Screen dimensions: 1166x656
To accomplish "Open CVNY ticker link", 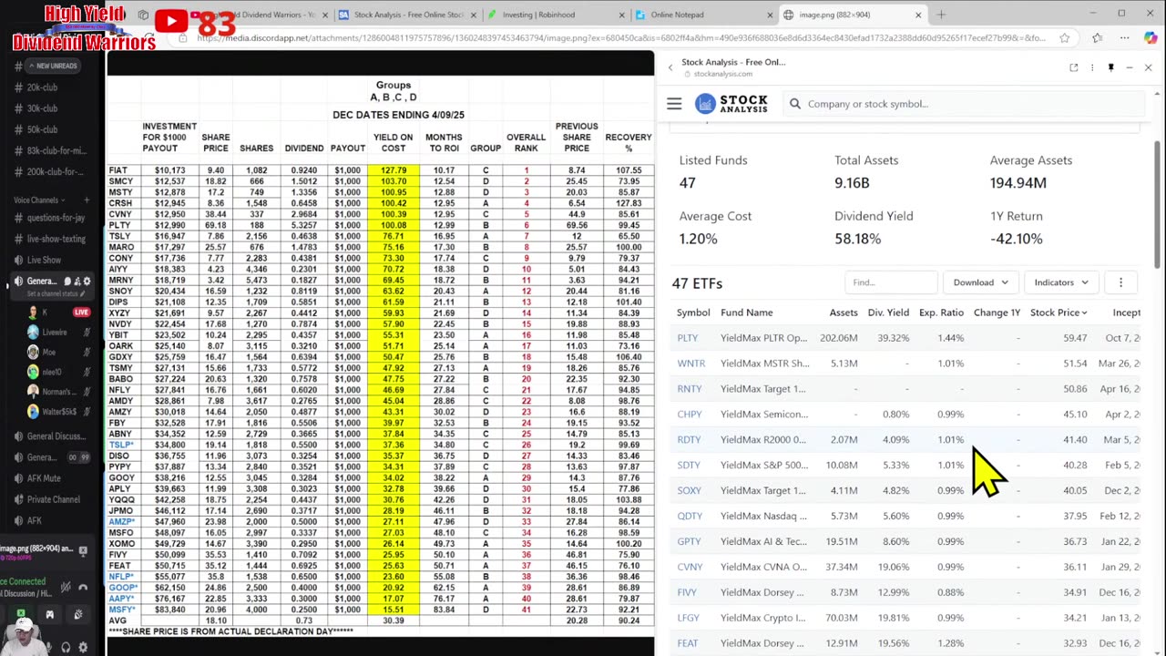I will [690, 567].
